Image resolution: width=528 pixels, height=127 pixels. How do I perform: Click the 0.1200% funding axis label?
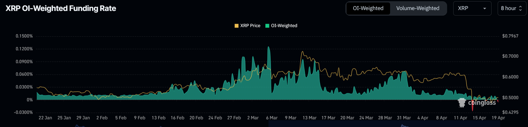pos(24,49)
